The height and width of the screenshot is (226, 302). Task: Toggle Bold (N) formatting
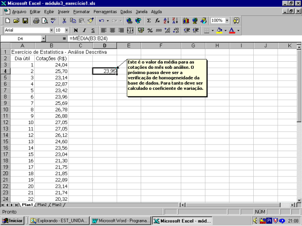[75, 30]
